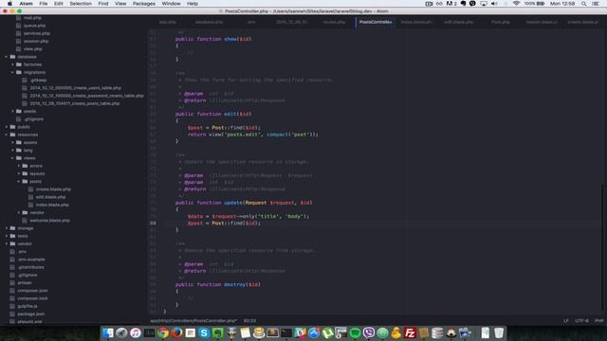Open Skype from the Dock

click(204, 332)
